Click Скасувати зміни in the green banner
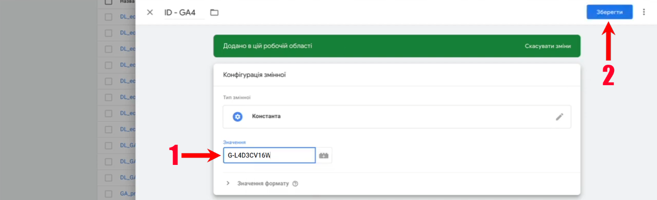 pos(548,46)
